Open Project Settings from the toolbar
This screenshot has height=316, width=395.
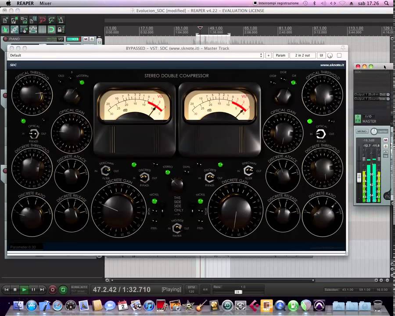(33, 20)
